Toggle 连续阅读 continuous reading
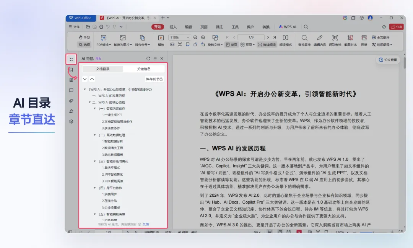Screen dimensions: 413x248 (267, 44)
